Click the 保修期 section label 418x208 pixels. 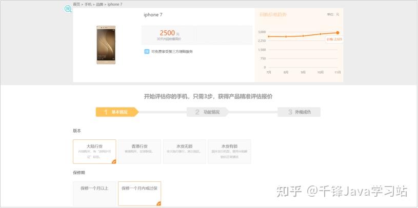point(79,173)
